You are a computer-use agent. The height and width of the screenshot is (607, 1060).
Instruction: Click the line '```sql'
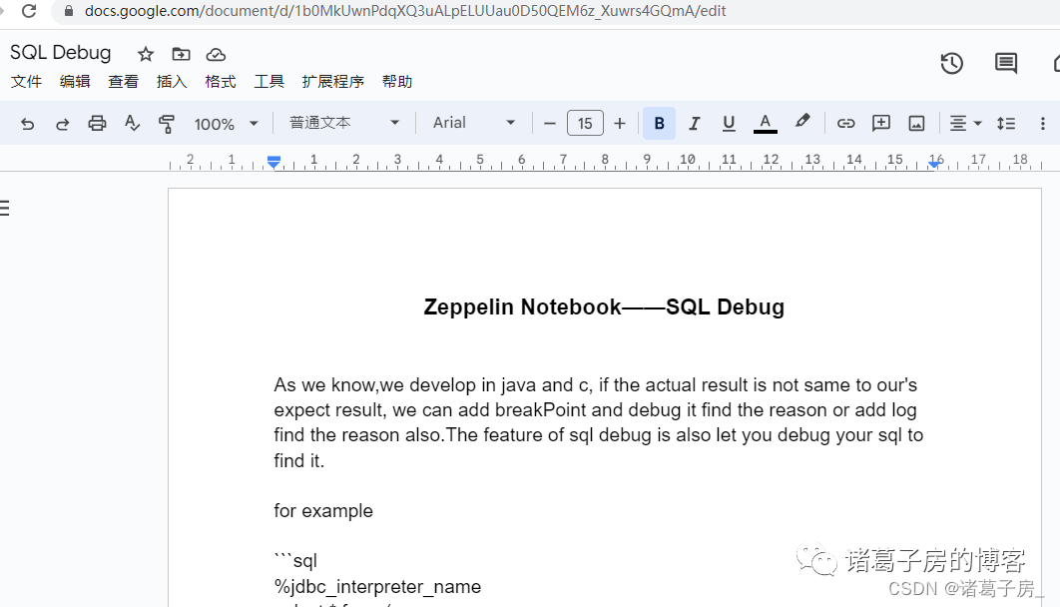295,561
